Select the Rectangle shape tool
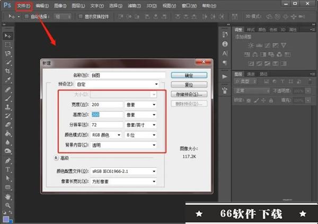The image size is (318, 224). [x=8, y=187]
